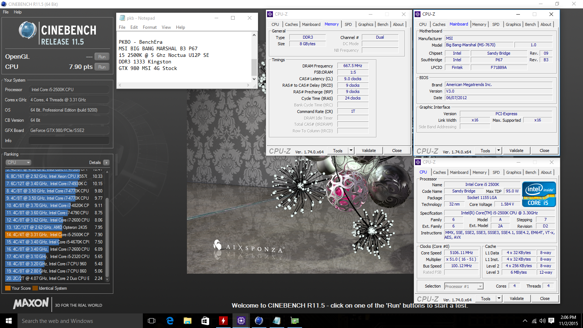Image resolution: width=583 pixels, height=328 pixels.
Task: Select ranking row 6 Intel Xeon CPU X5570
Action: click(55, 176)
